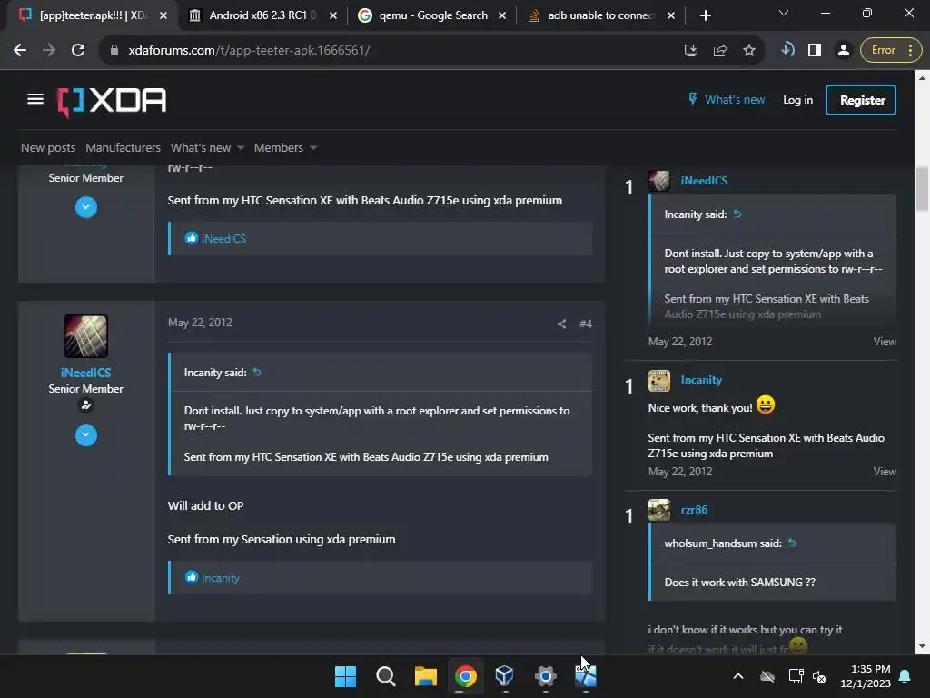Click the browser forward arrow
Viewport: 930px width, 698px height.
coord(49,51)
